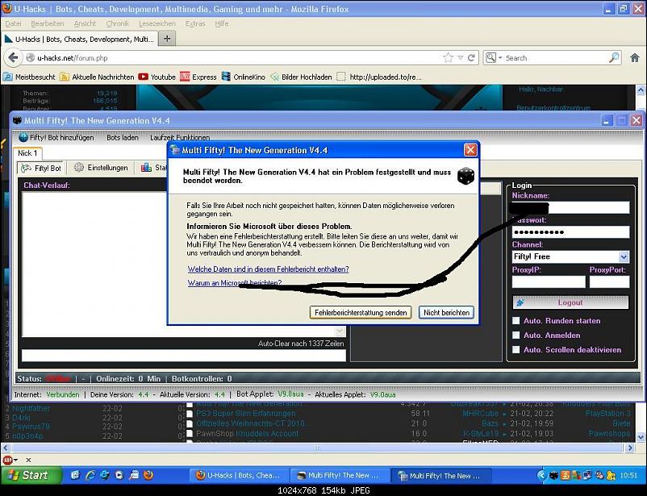Image resolution: width=647 pixels, height=496 pixels.
Task: Open the Youtube bookmark
Action: [157, 77]
